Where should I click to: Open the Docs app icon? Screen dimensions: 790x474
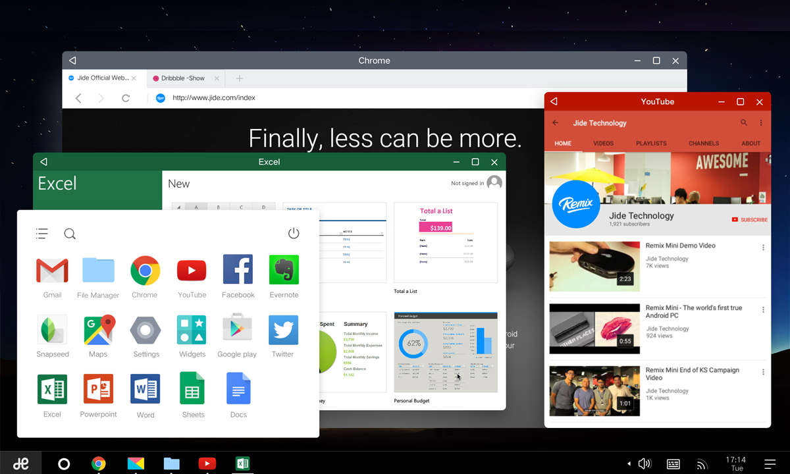tap(238, 388)
